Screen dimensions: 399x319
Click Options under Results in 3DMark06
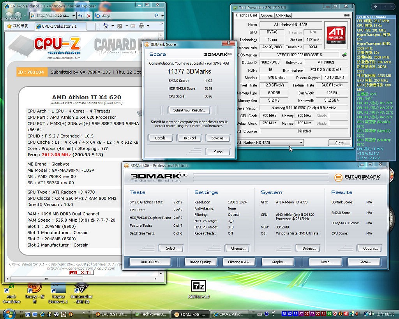pos(370,248)
